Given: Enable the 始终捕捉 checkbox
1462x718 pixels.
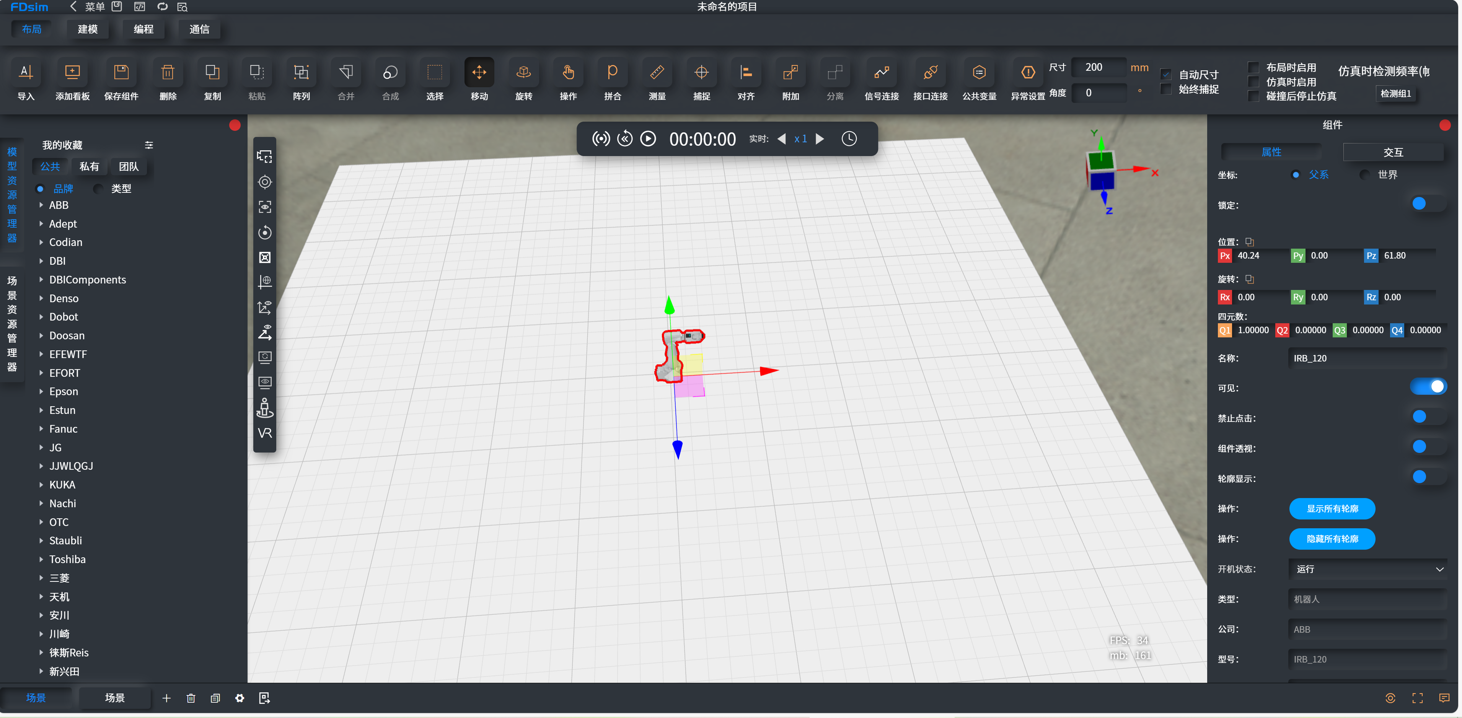Looking at the screenshot, I should point(1166,89).
